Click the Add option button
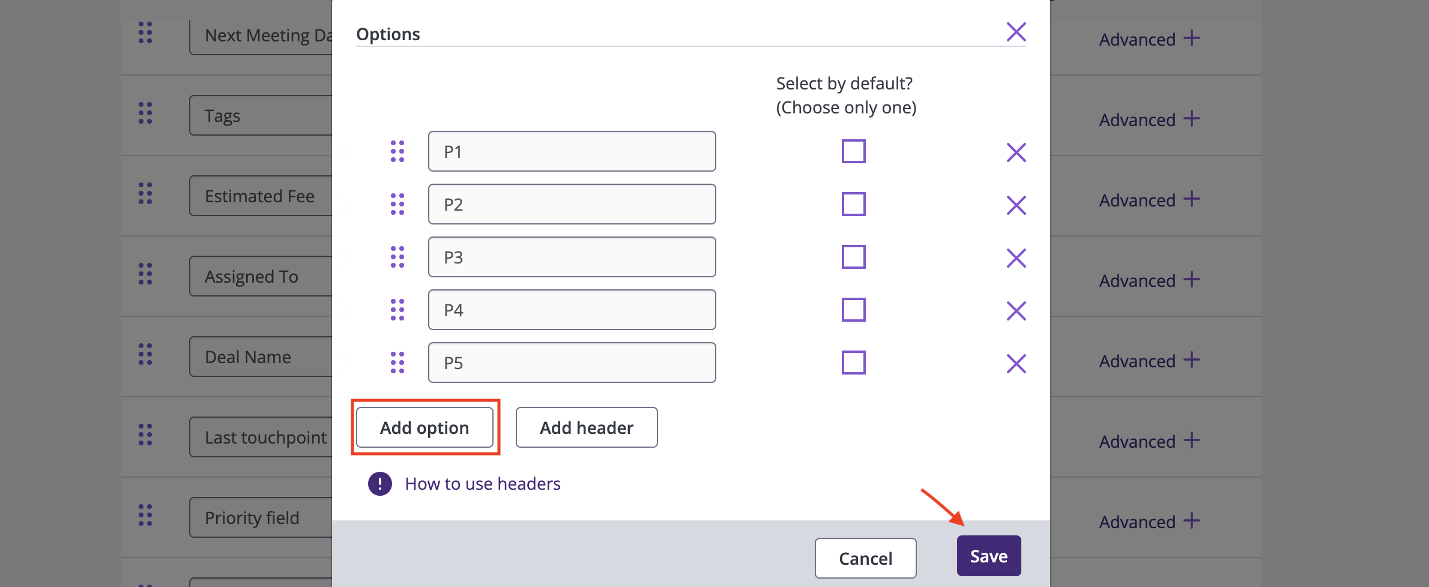1429x587 pixels. click(x=425, y=427)
